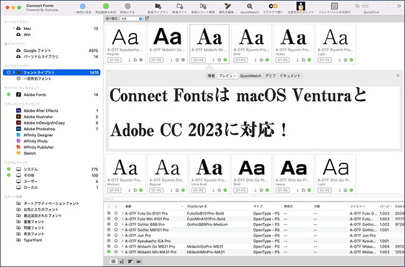
Task: Open 新規スマート検索 new smart search icon
Action: pyautogui.click(x=203, y=6)
